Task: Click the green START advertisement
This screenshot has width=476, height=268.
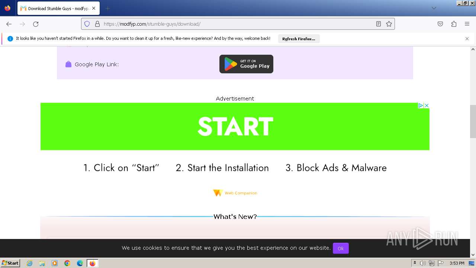Action: pos(235,127)
